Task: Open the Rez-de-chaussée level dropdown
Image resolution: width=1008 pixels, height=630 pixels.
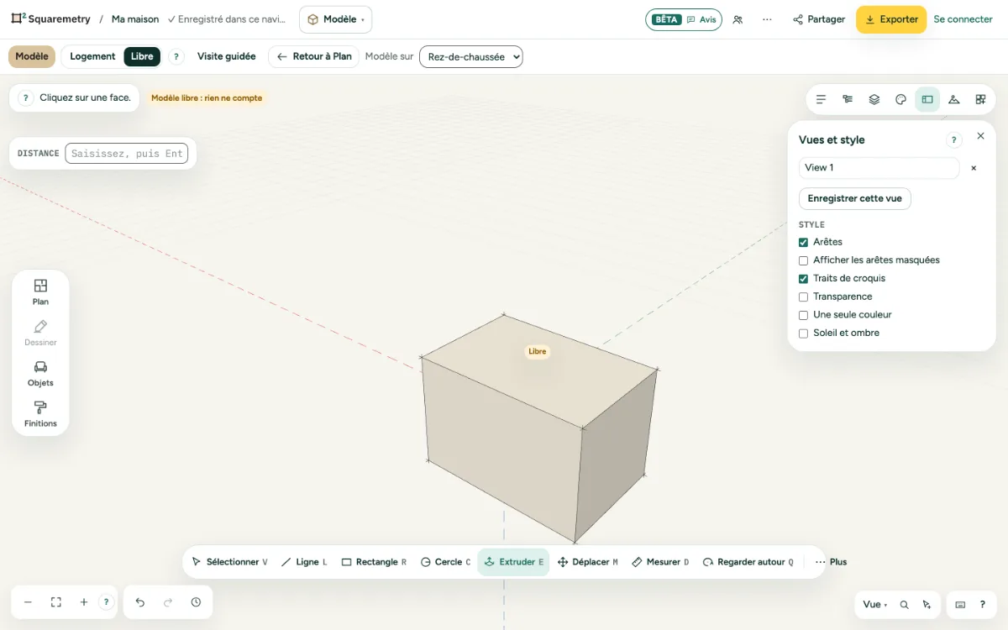Action: 471,57
